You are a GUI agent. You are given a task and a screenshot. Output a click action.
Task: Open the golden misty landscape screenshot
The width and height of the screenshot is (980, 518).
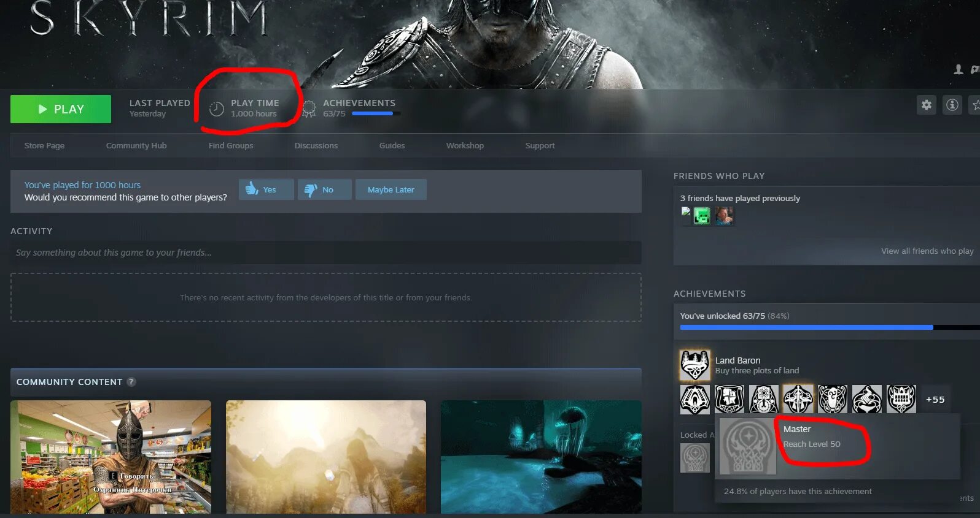pyautogui.click(x=326, y=457)
